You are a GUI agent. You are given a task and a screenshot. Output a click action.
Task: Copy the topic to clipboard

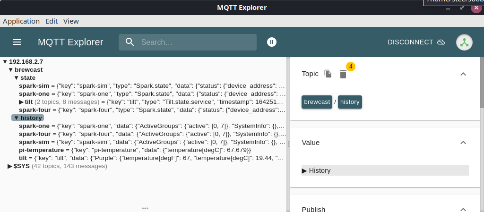tap(328, 74)
